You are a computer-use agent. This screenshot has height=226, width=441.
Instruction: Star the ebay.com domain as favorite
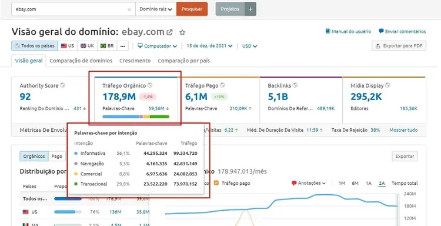(182, 32)
